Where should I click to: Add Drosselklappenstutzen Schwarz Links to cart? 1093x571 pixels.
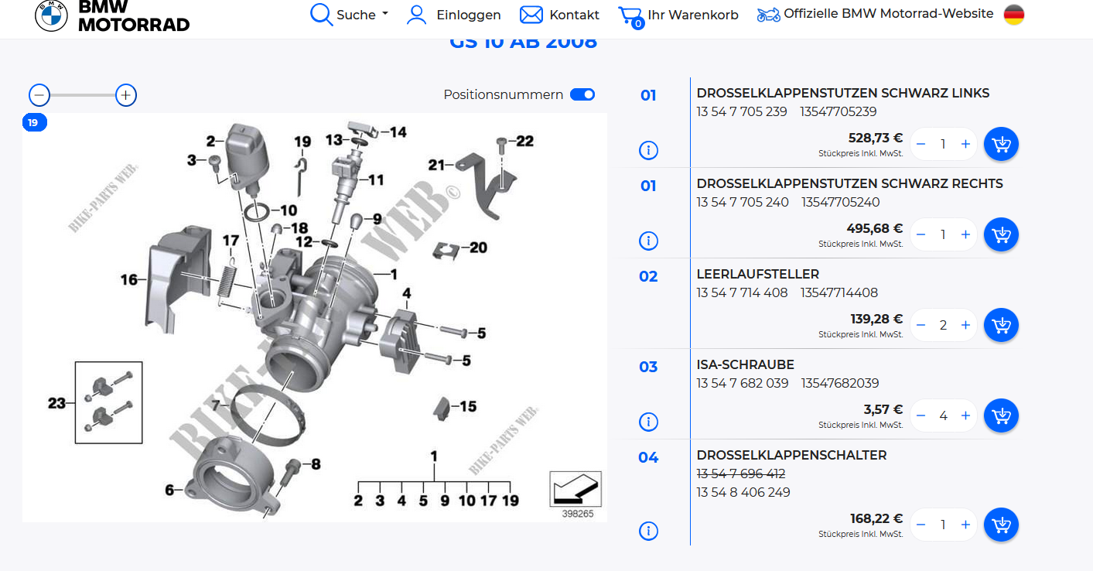[x=1001, y=144]
